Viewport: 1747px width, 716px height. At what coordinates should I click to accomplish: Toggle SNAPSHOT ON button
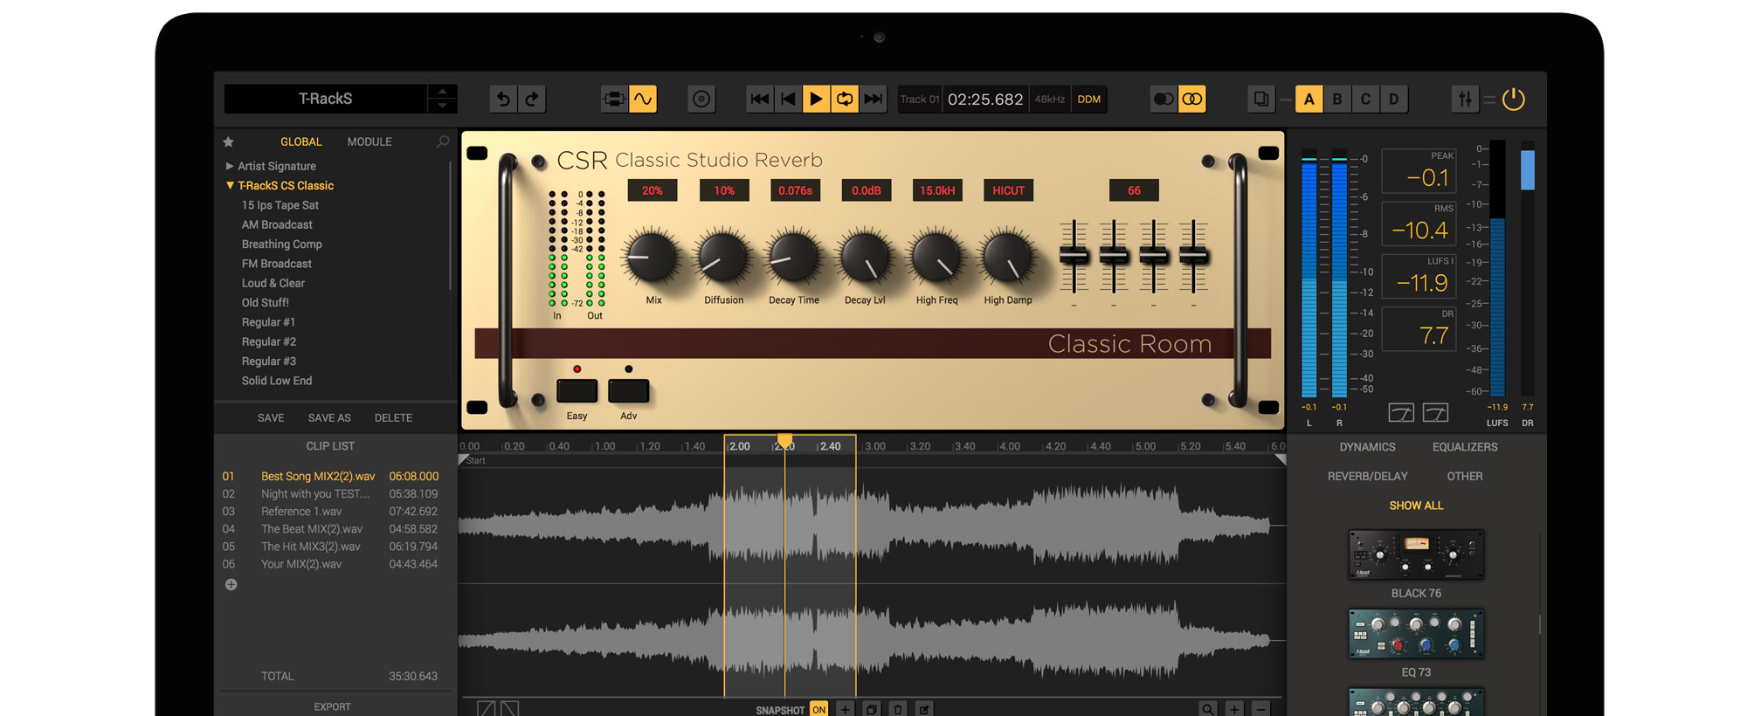coord(818,710)
